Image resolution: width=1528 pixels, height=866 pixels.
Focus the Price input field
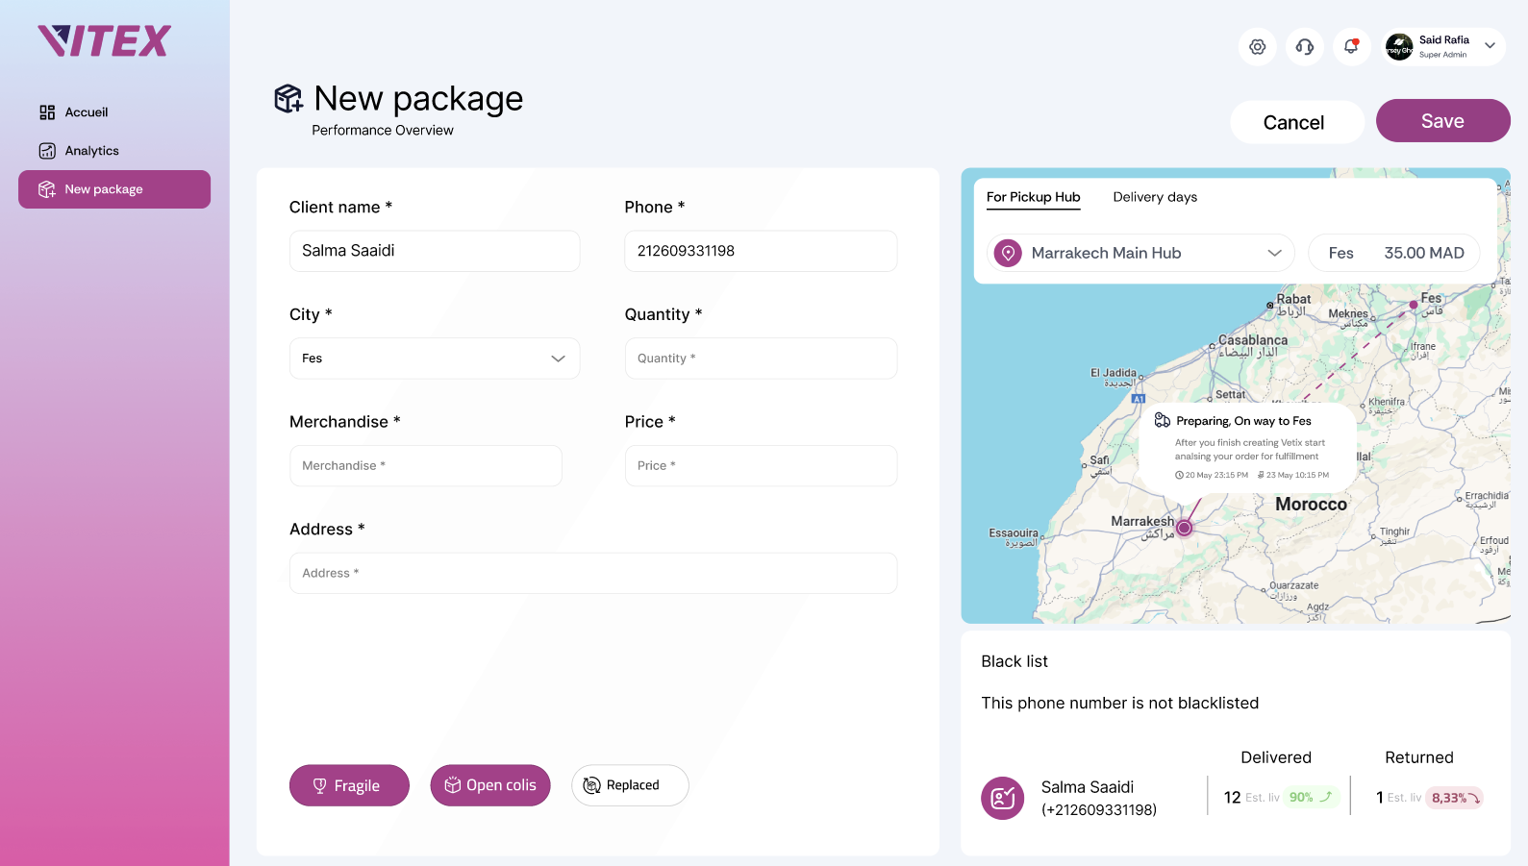(x=761, y=466)
